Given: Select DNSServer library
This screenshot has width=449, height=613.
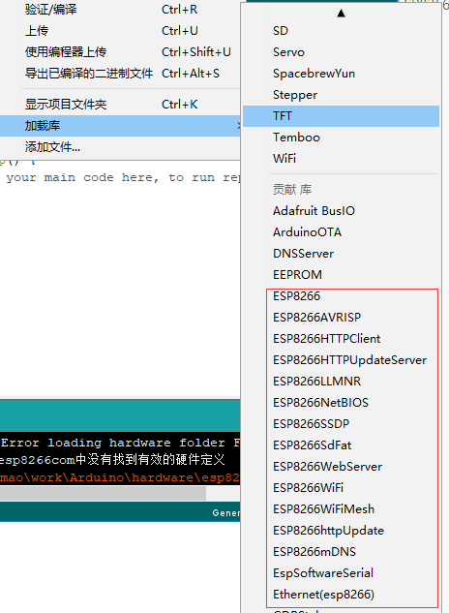Looking at the screenshot, I should pos(342,254).
